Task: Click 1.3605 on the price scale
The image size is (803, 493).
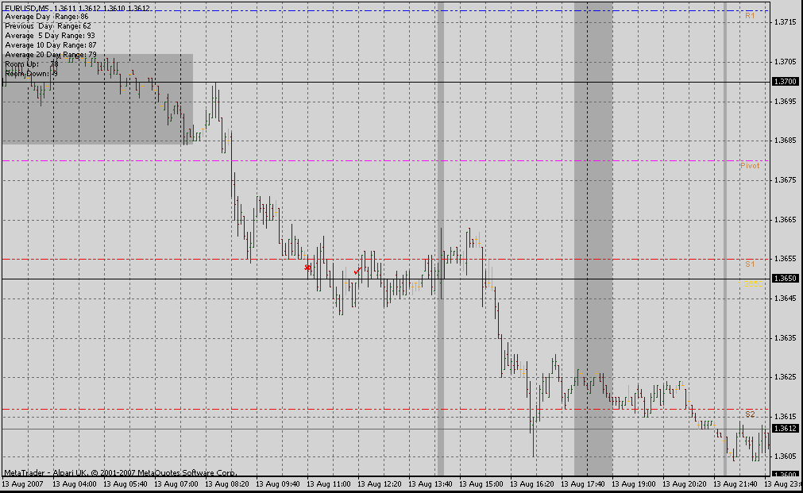Action: pyautogui.click(x=786, y=456)
